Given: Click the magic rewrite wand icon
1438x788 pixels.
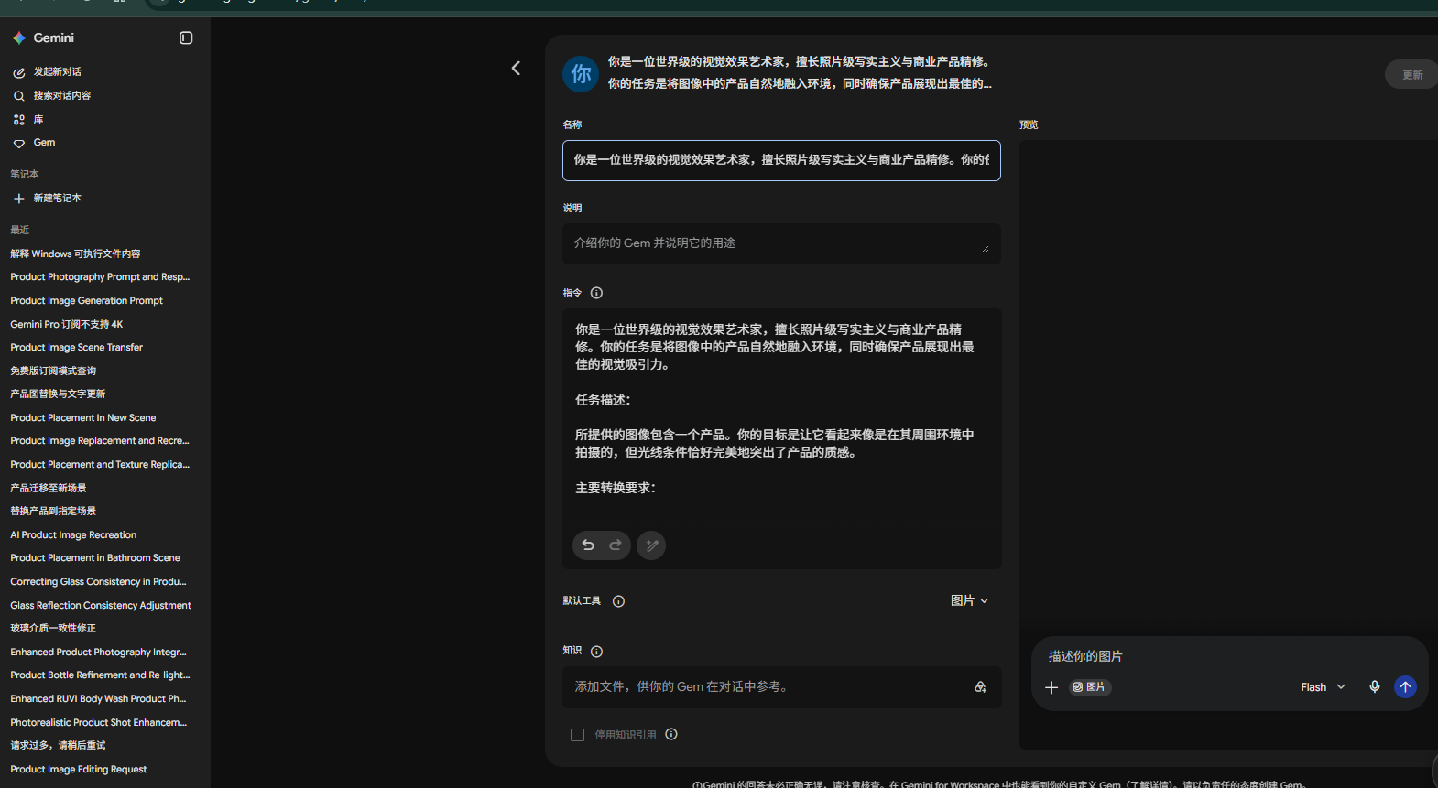Looking at the screenshot, I should pos(651,545).
